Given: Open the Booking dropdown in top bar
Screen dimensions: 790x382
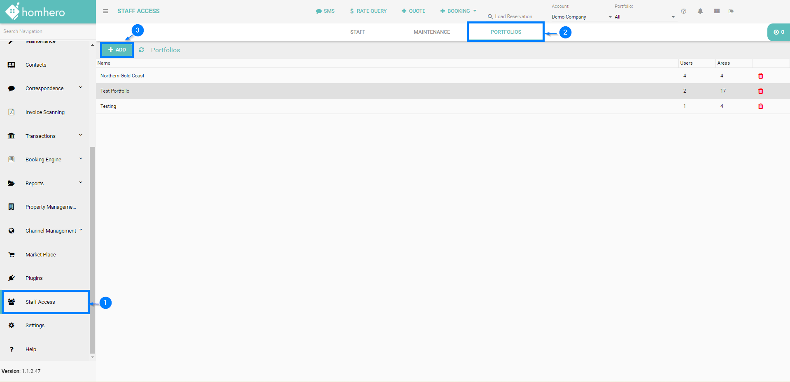Looking at the screenshot, I should (458, 11).
